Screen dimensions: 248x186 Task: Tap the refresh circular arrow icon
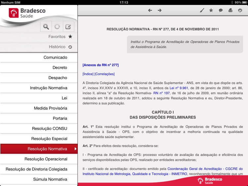tap(57, 26)
